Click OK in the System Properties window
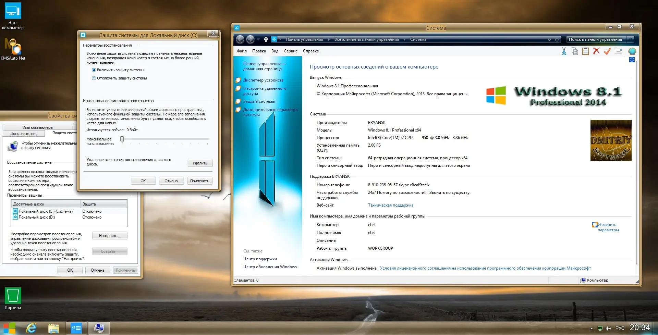The image size is (658, 335). coord(70,270)
